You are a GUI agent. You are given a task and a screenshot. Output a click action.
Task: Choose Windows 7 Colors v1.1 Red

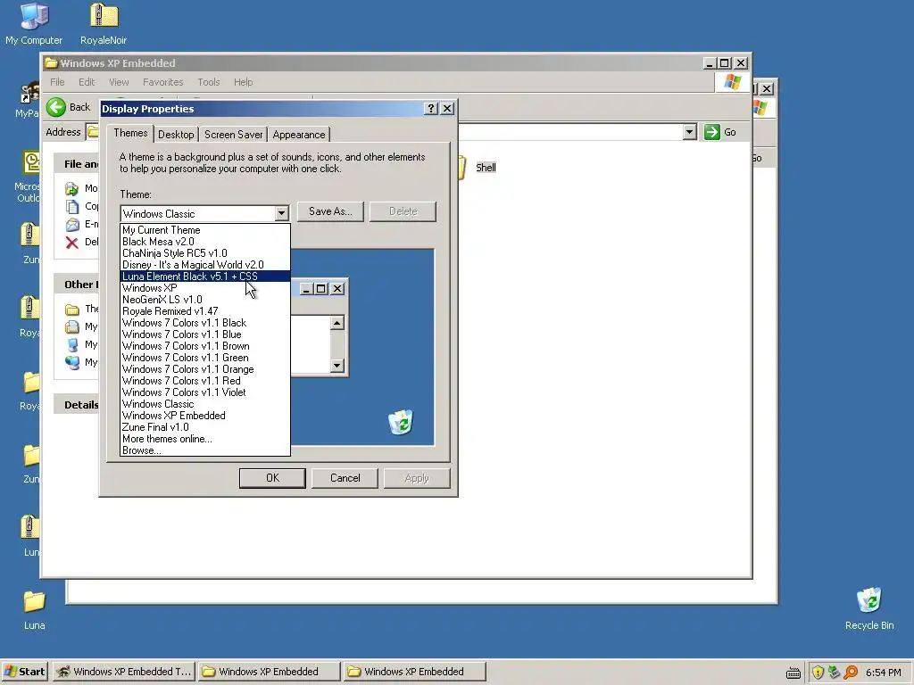coord(205,381)
